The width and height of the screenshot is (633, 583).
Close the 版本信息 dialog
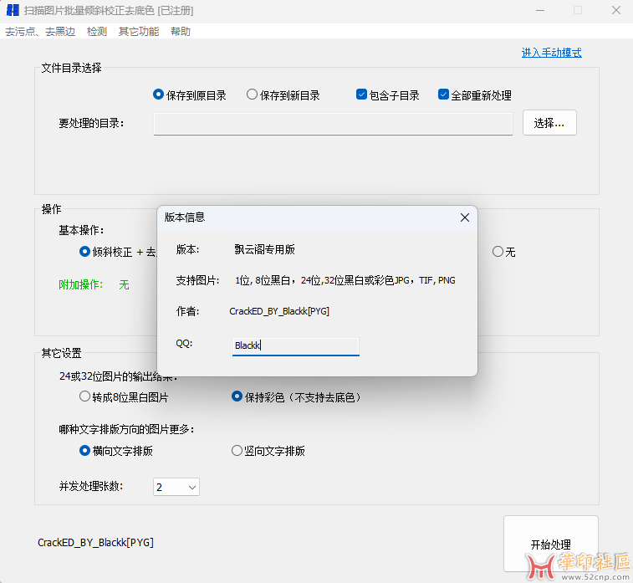point(465,217)
